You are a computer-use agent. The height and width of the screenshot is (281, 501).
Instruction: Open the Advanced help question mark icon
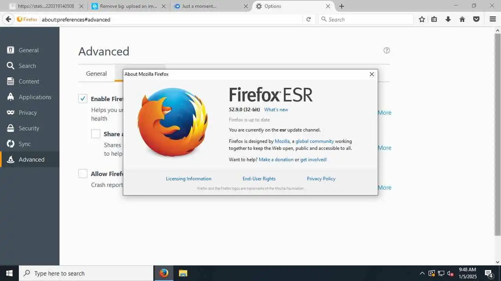click(387, 50)
